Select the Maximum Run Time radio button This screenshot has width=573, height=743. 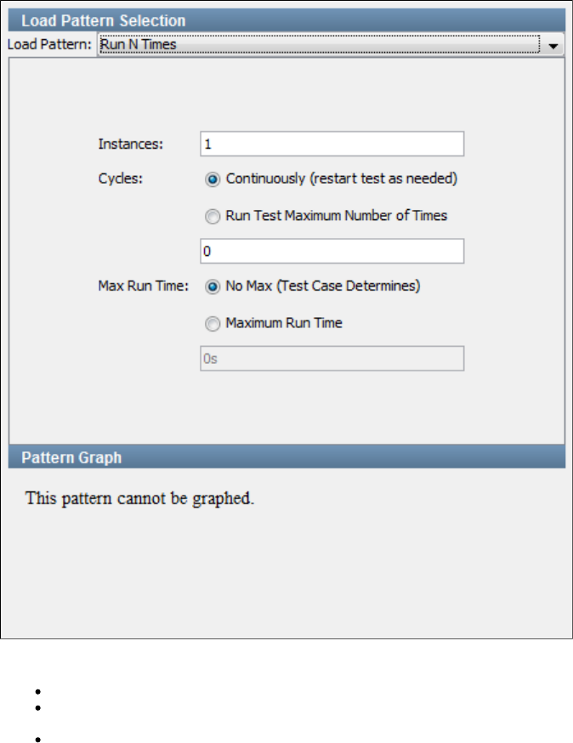click(213, 323)
